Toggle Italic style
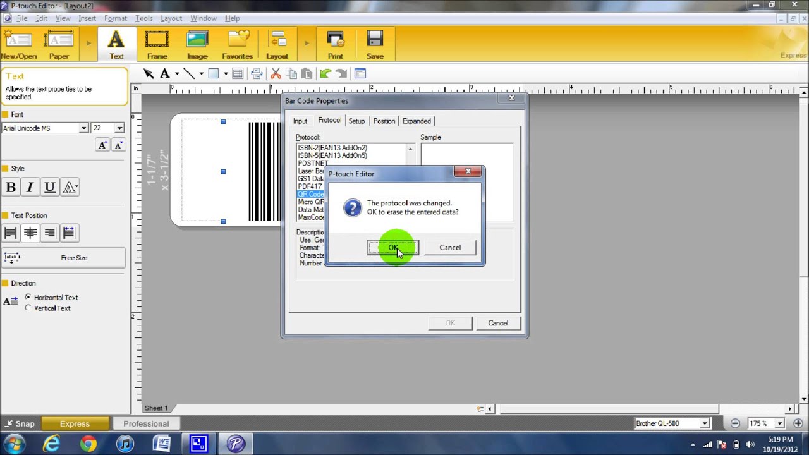 point(30,187)
